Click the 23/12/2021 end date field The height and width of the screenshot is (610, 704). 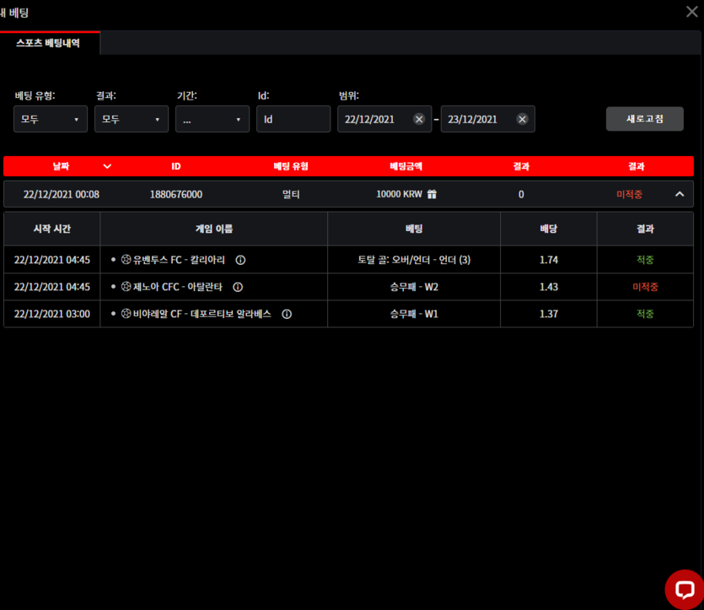click(x=488, y=119)
